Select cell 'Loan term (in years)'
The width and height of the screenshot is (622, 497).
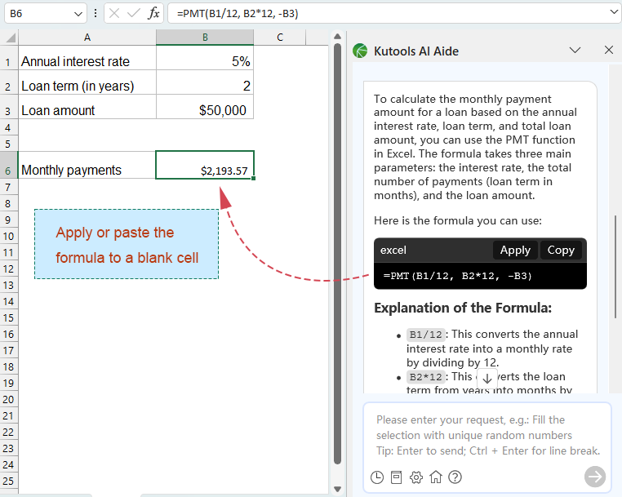87,82
